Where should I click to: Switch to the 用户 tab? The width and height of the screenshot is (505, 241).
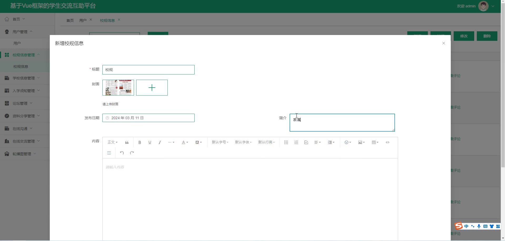(83, 20)
